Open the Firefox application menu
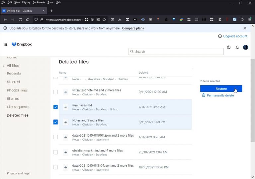255x179 pixels. click(x=250, y=19)
